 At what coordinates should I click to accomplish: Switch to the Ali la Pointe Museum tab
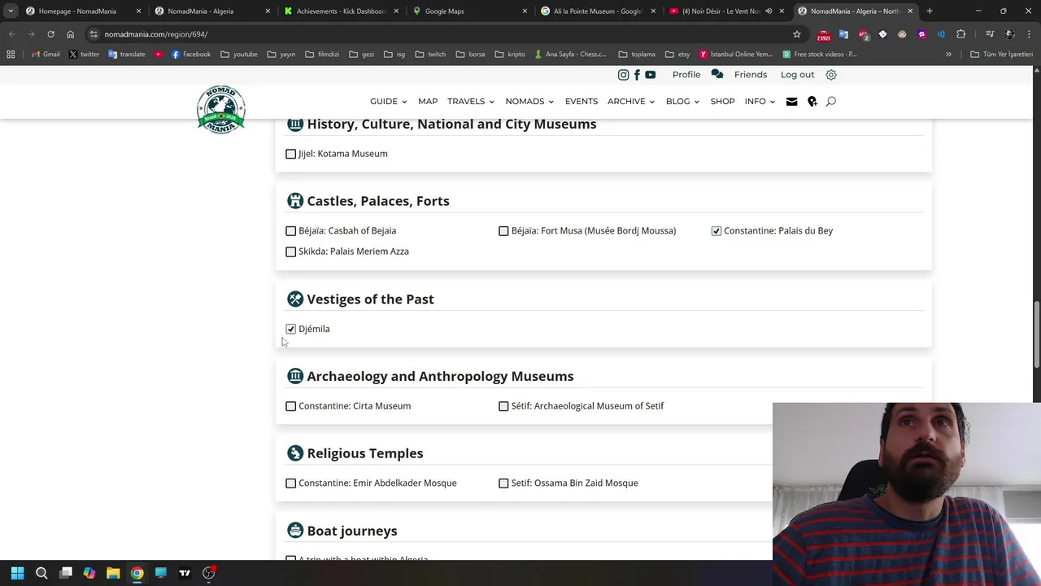click(596, 11)
